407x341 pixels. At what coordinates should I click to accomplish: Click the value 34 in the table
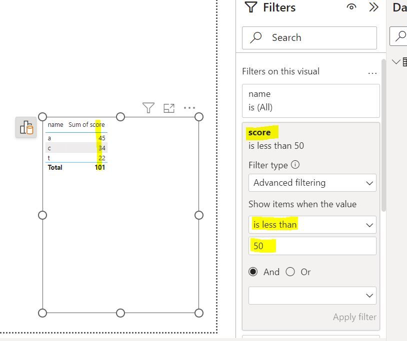(102, 148)
